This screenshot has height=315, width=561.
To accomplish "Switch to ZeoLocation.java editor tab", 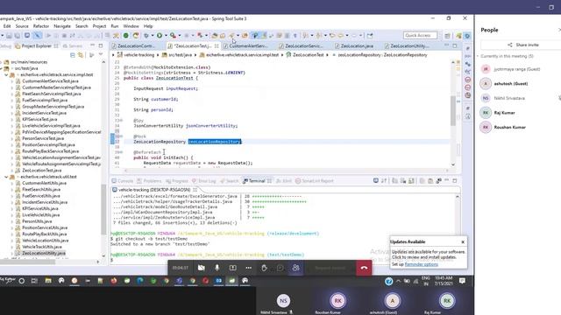I will click(354, 45).
